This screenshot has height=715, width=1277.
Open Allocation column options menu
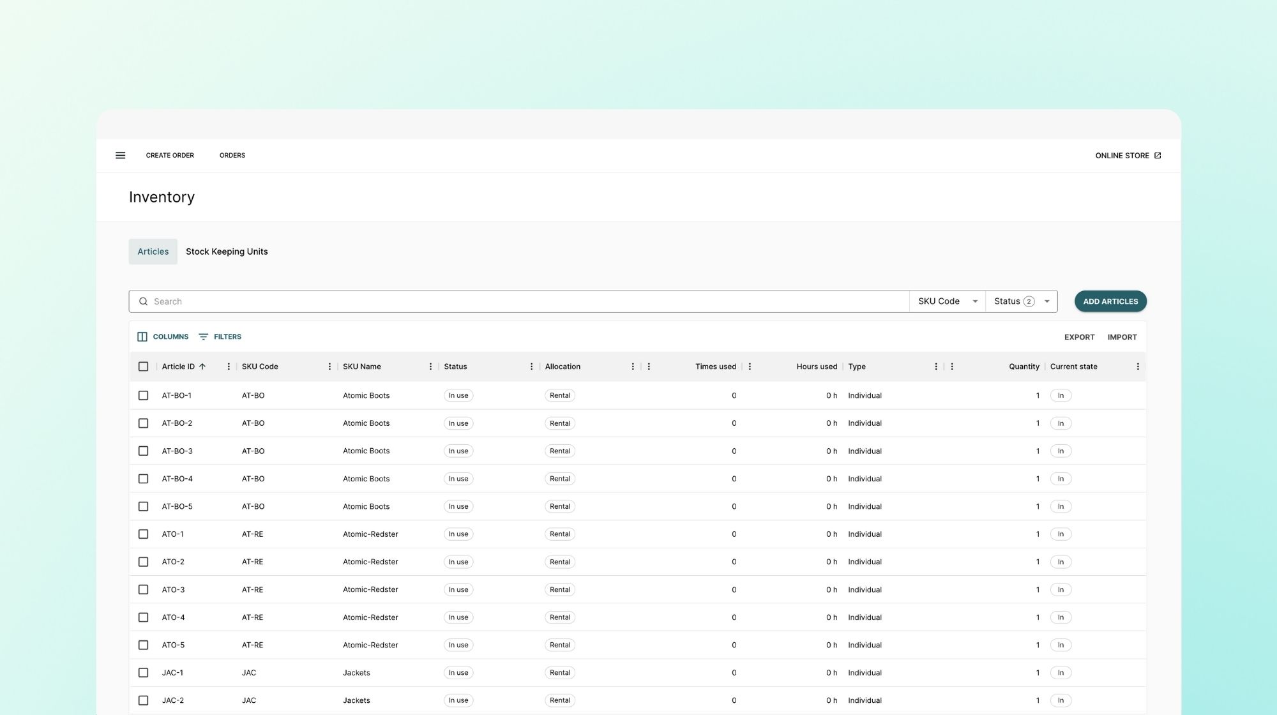click(x=633, y=366)
